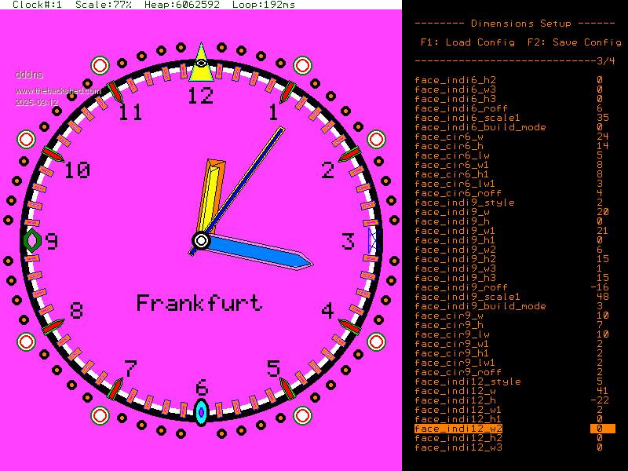Click the green hexagon marker at 9 o'clock
628x471 pixels.
coord(32,240)
